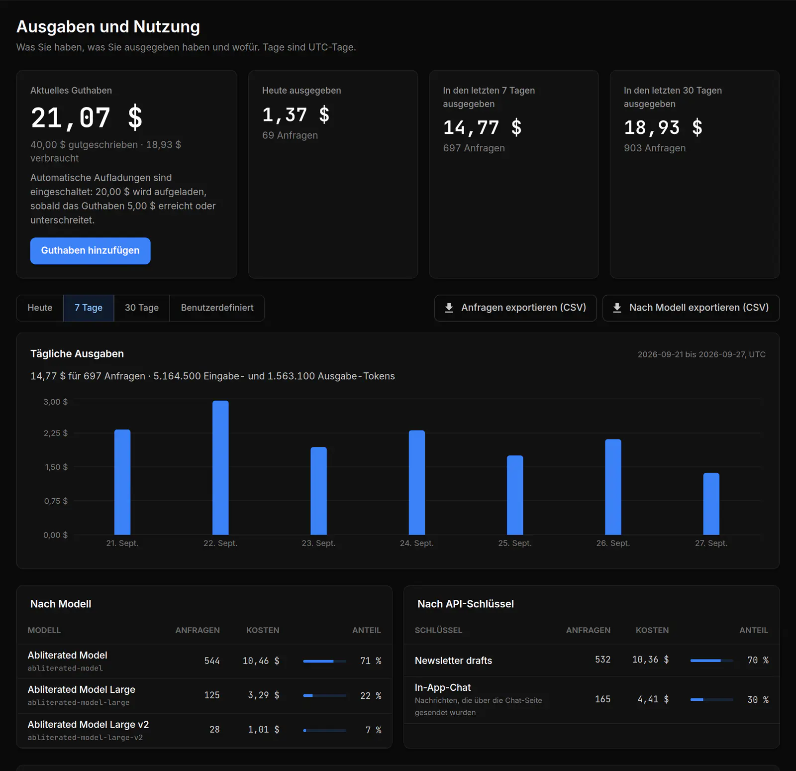Click download icon on Anfragen exportieren

tap(449, 308)
